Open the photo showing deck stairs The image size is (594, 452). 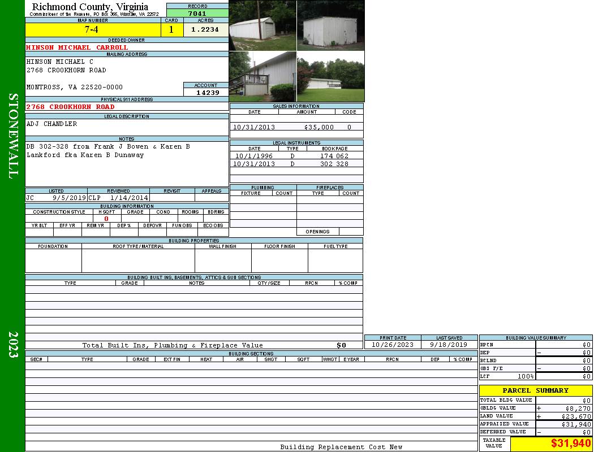[262, 77]
